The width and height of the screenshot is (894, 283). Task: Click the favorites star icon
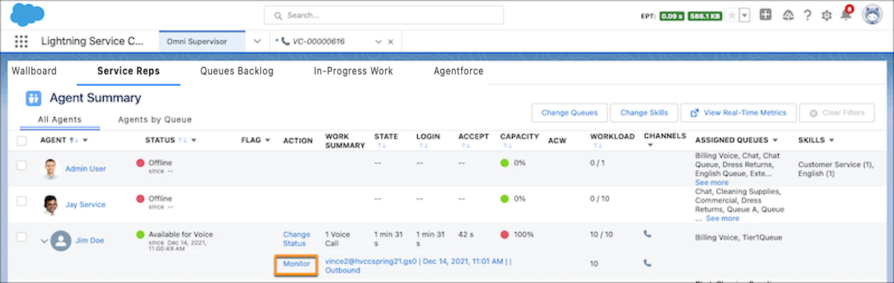coord(732,16)
